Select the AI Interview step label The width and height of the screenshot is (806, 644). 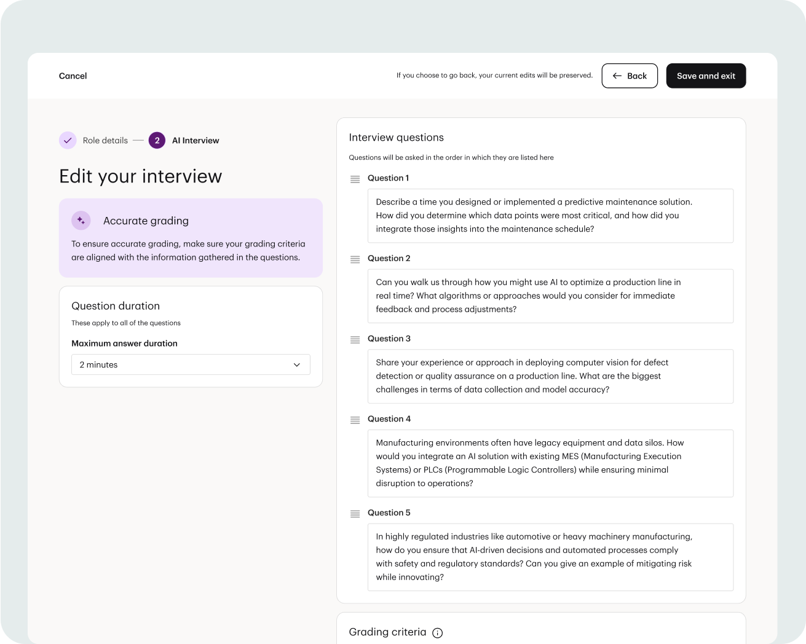195,140
